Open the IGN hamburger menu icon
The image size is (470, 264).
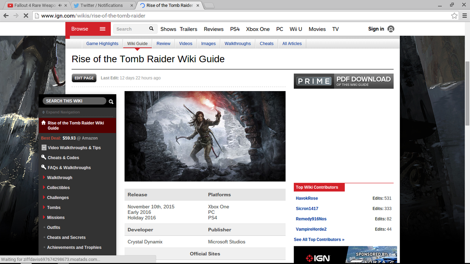[103, 29]
